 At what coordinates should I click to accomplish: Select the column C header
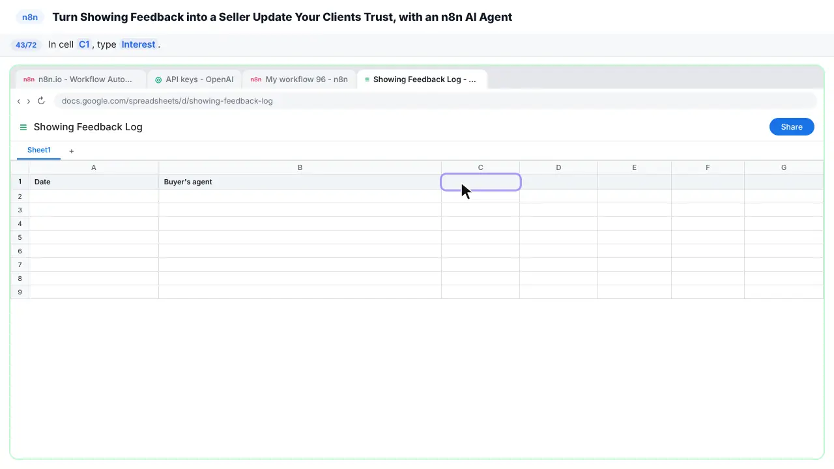(481, 167)
